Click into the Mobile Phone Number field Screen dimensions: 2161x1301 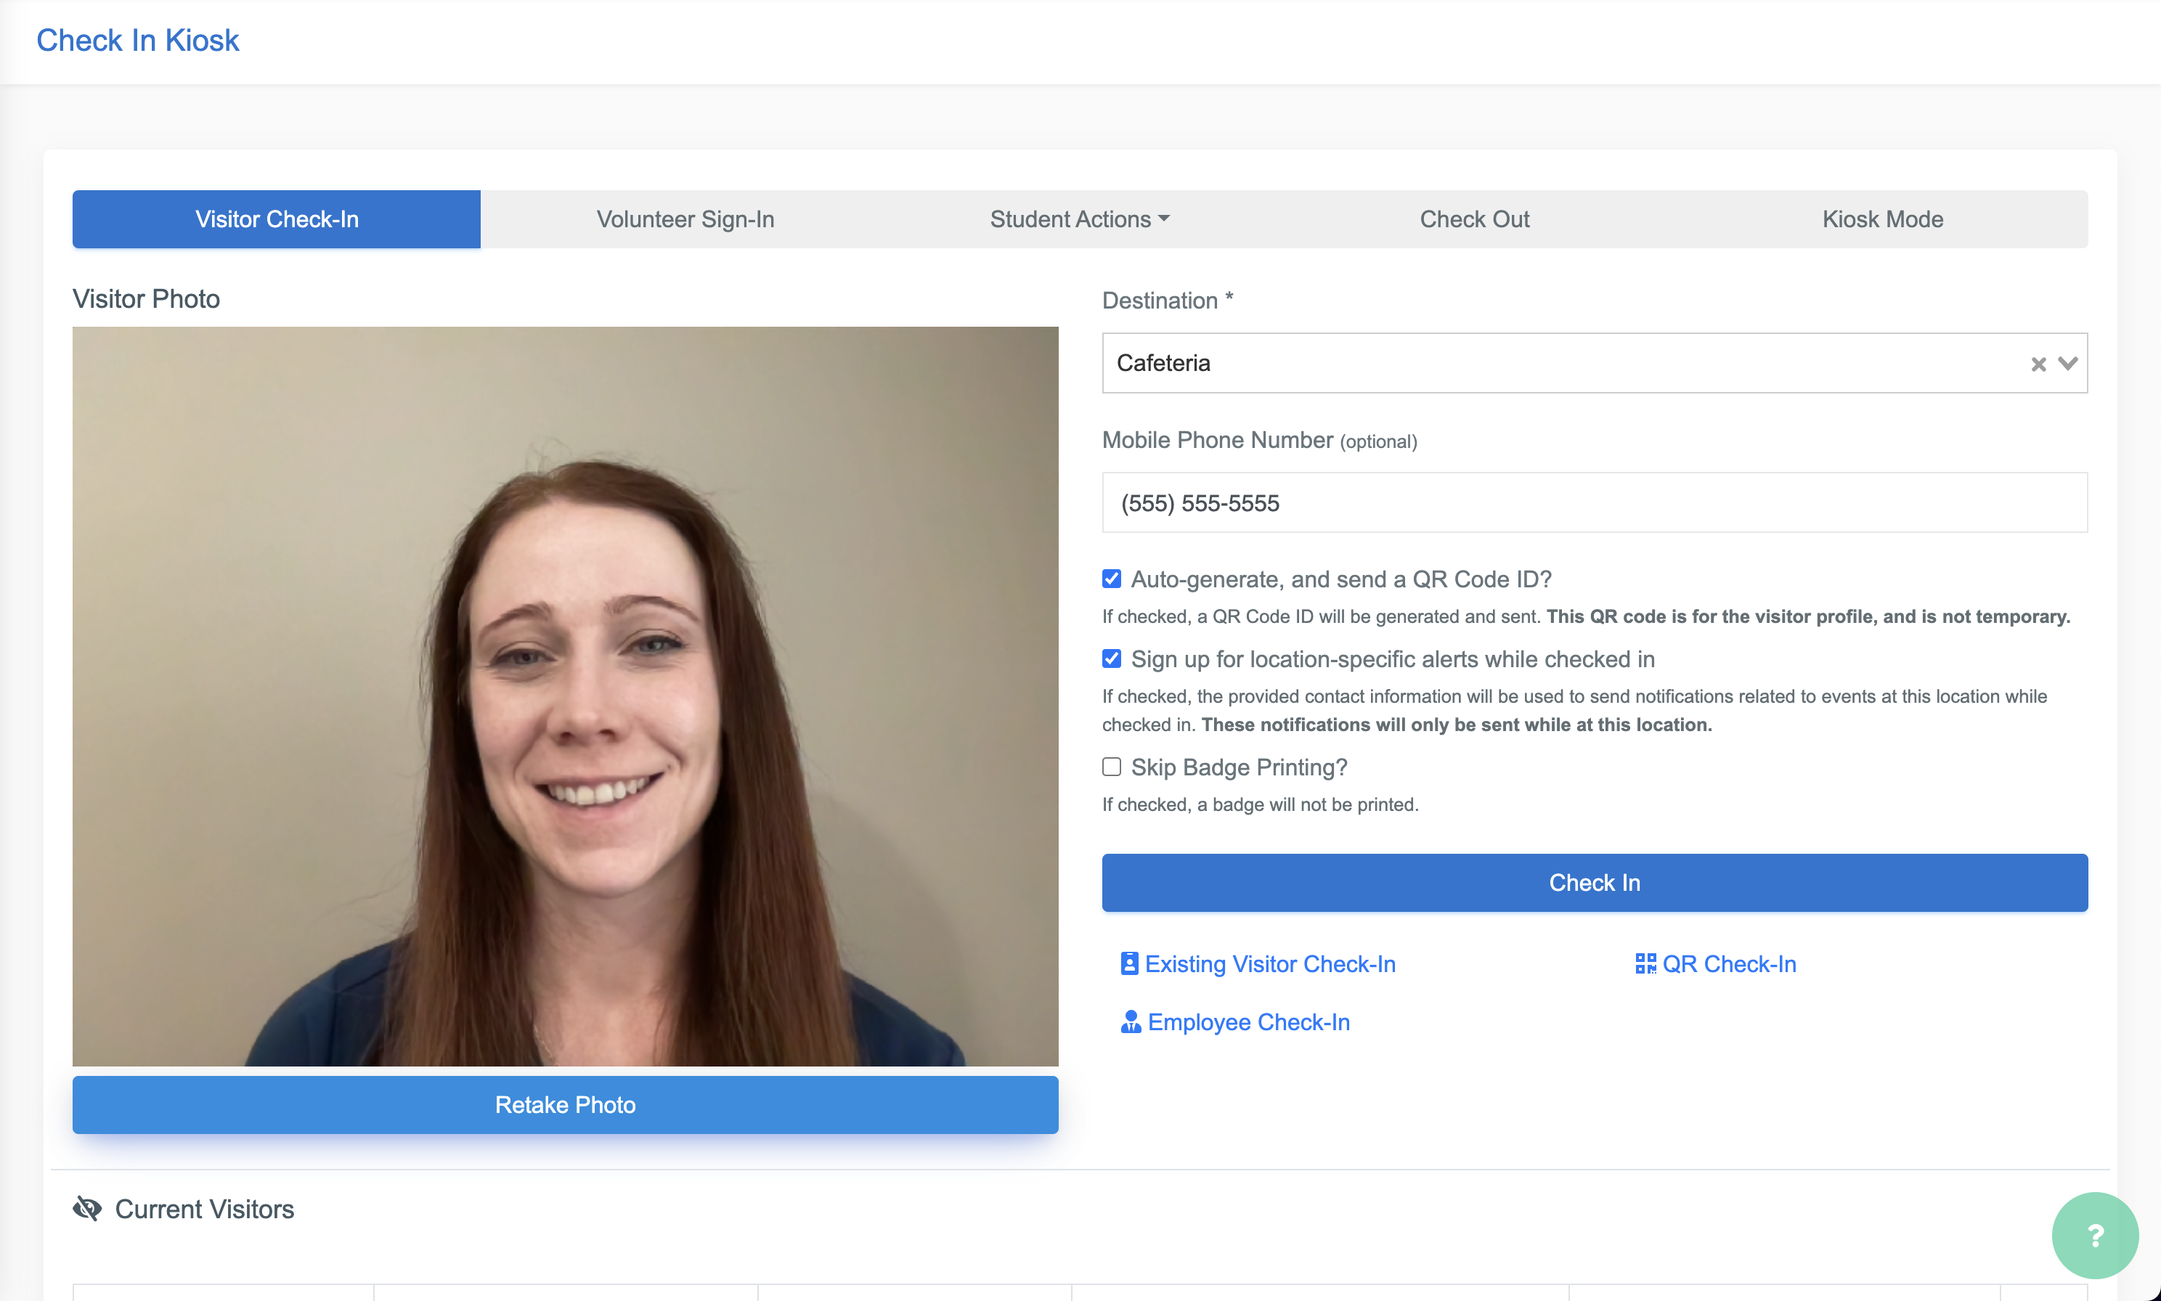pos(1594,503)
